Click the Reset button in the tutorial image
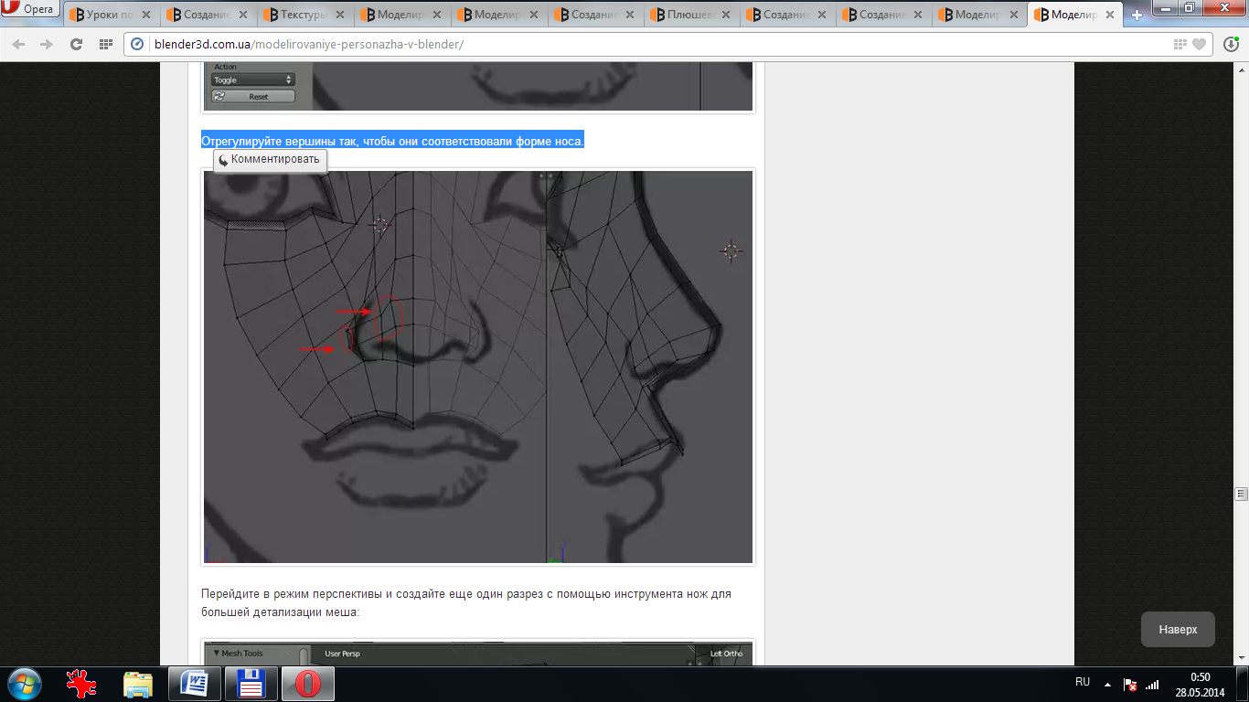 tap(253, 96)
